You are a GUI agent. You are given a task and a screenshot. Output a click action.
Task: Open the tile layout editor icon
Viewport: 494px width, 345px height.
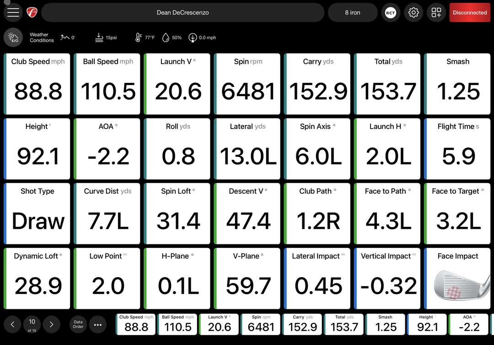point(436,12)
